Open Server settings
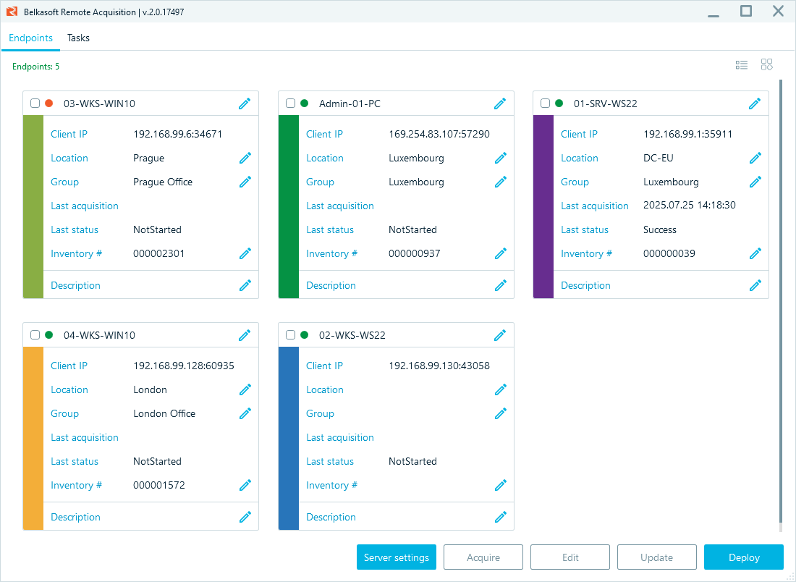 pyautogui.click(x=397, y=557)
